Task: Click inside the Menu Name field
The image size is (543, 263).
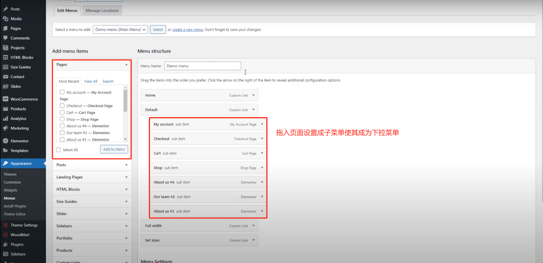Action: point(202,66)
